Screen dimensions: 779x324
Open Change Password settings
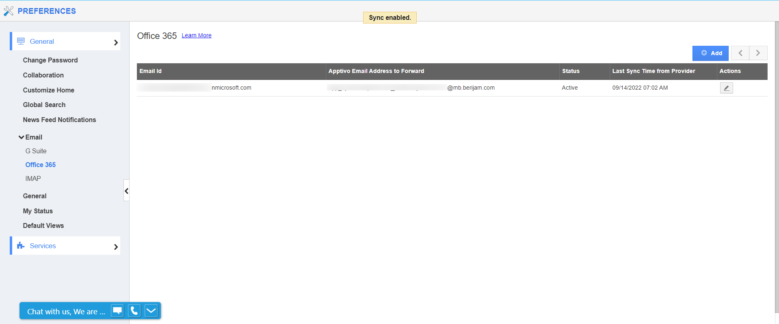pos(50,60)
